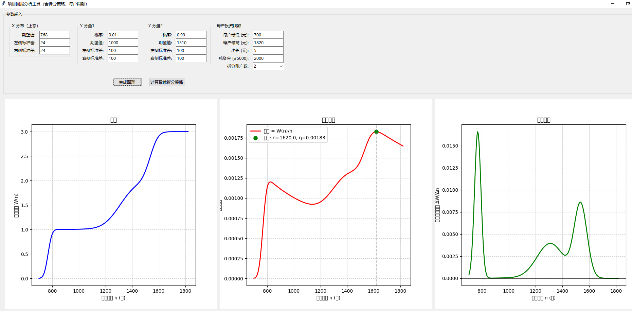Click the green marginal curve's tallest peak
The height and width of the screenshot is (311, 632).
[477, 132]
